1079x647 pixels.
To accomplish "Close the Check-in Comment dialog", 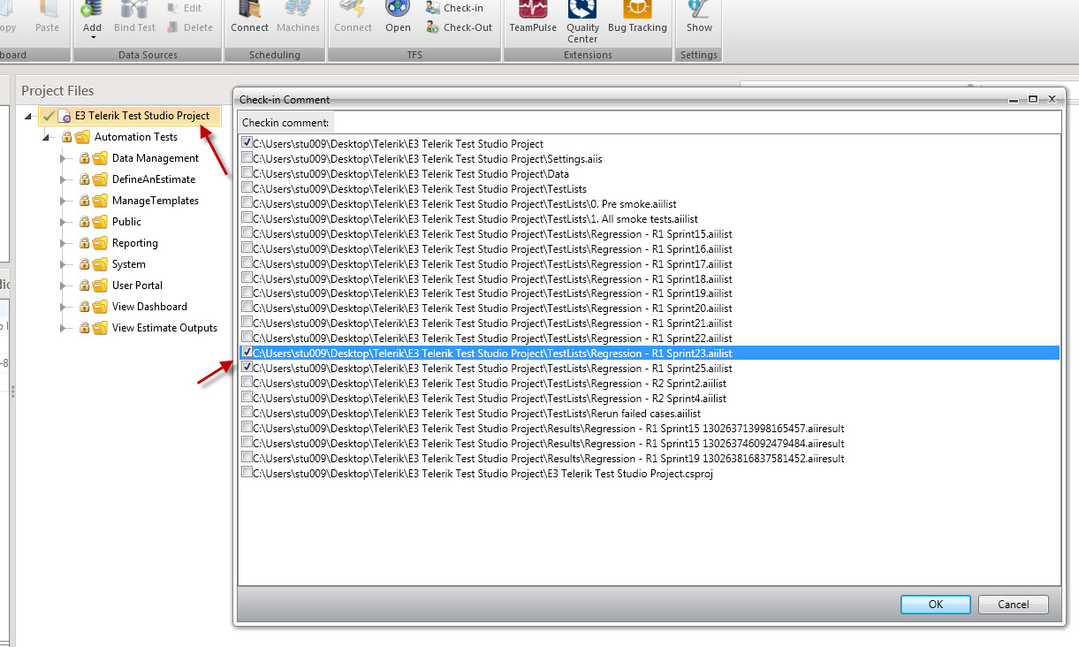I will click(1052, 99).
